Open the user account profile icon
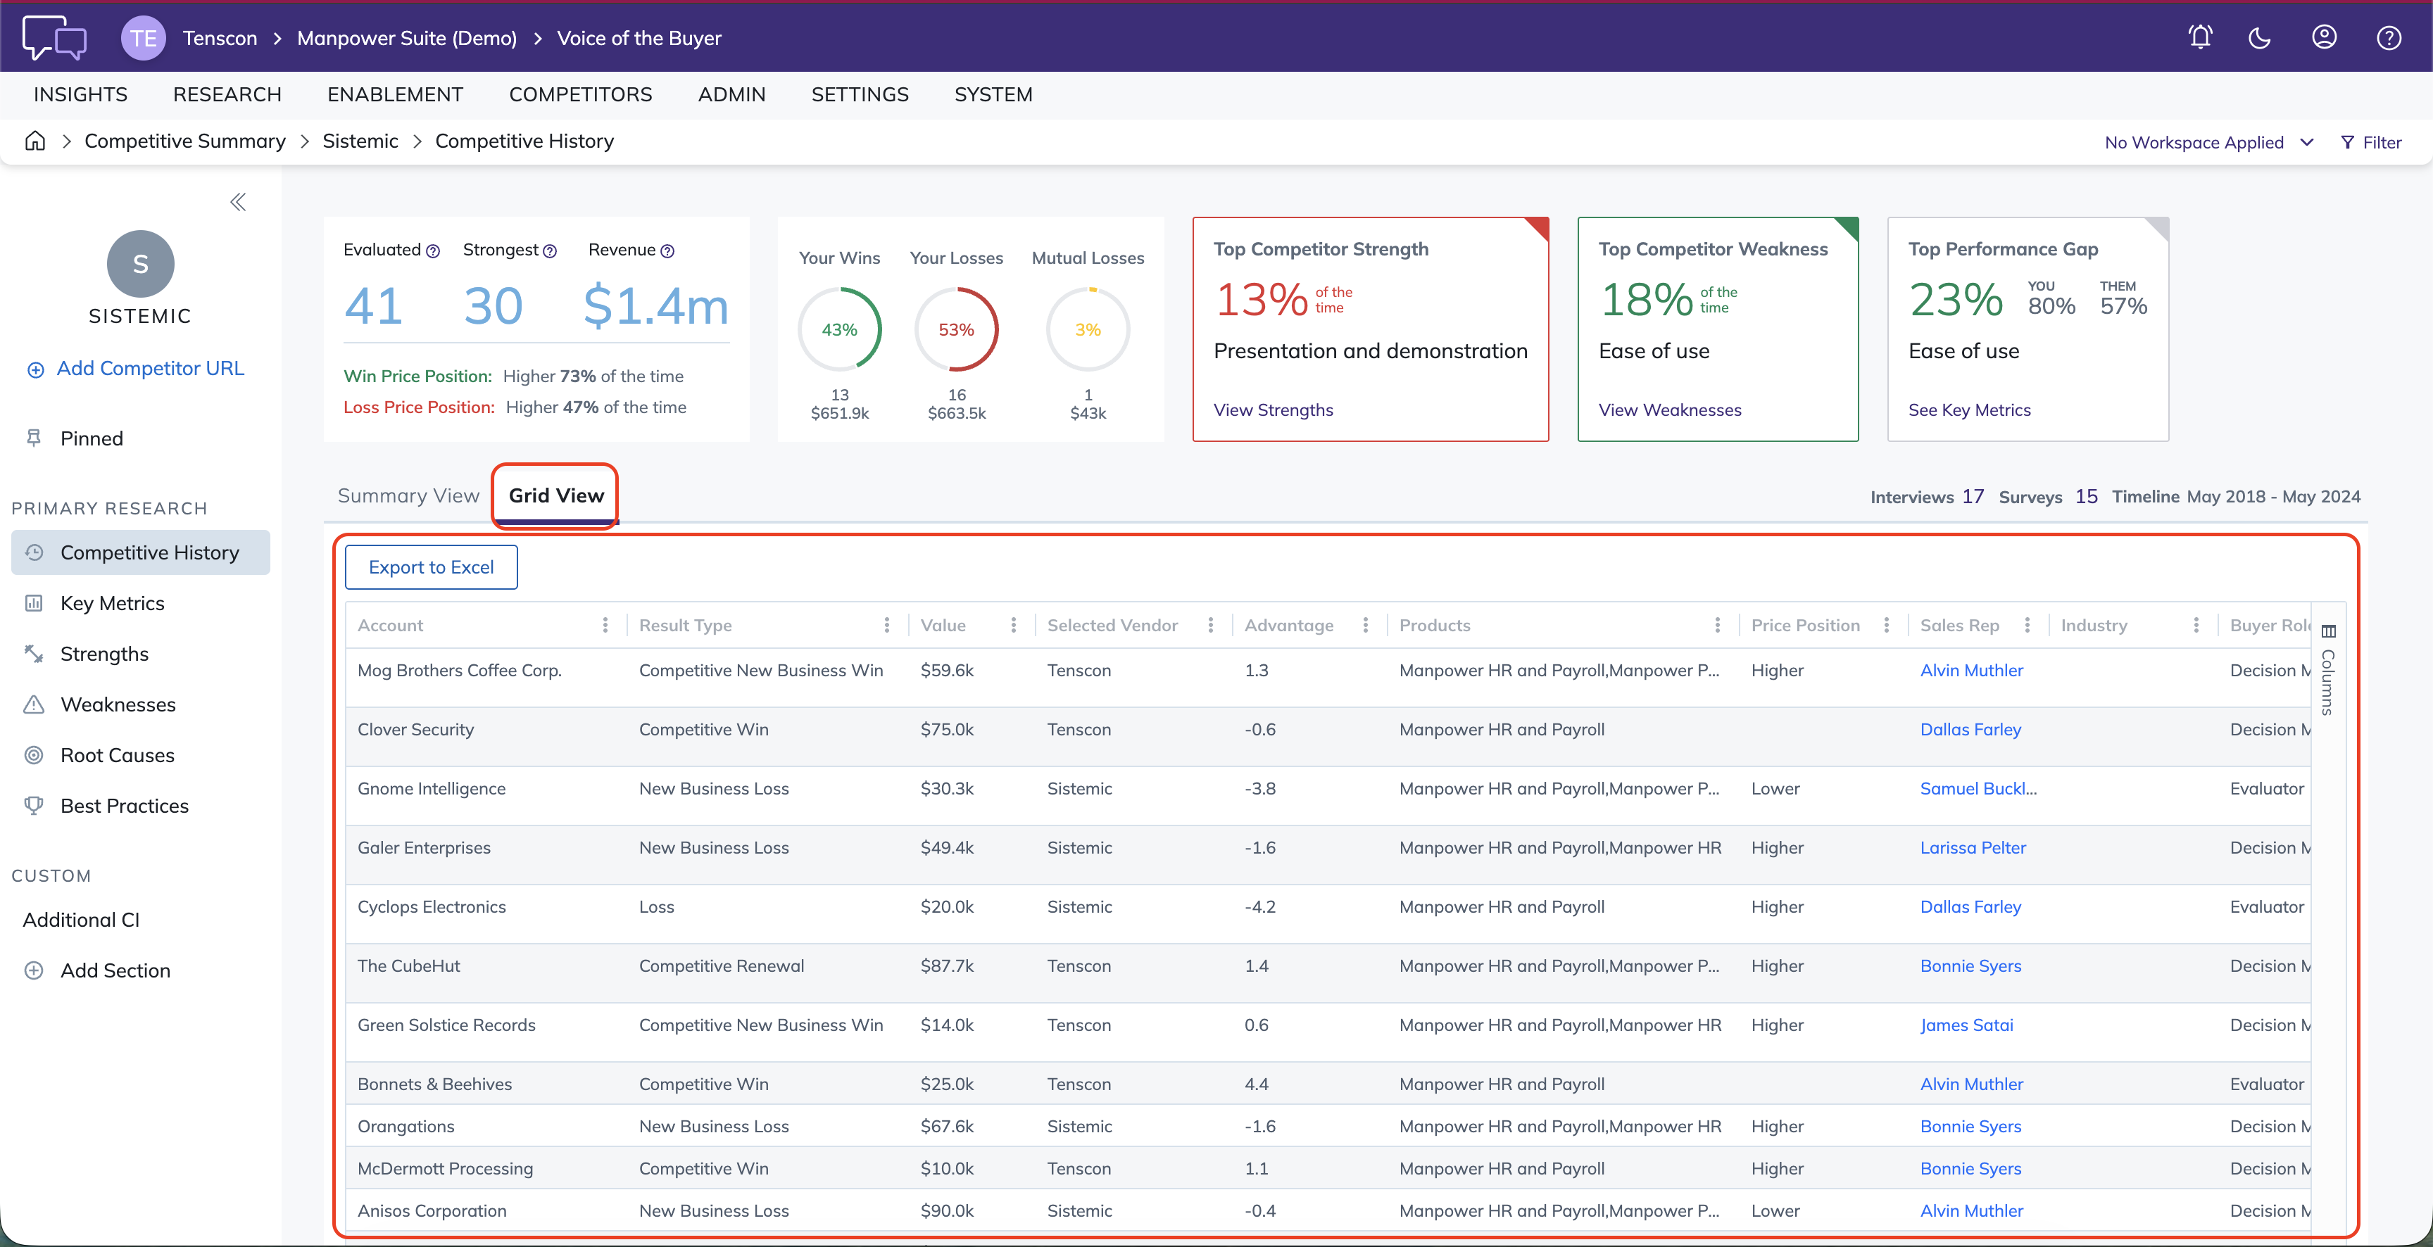 coord(2325,38)
